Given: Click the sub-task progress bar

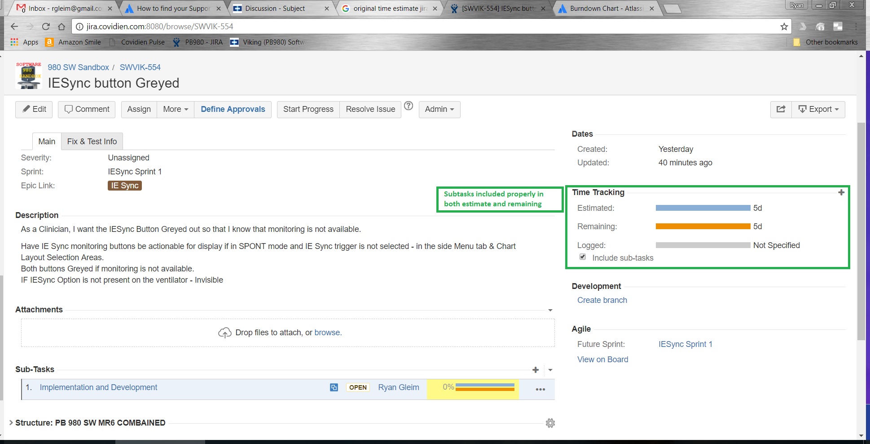Looking at the screenshot, I should (485, 387).
